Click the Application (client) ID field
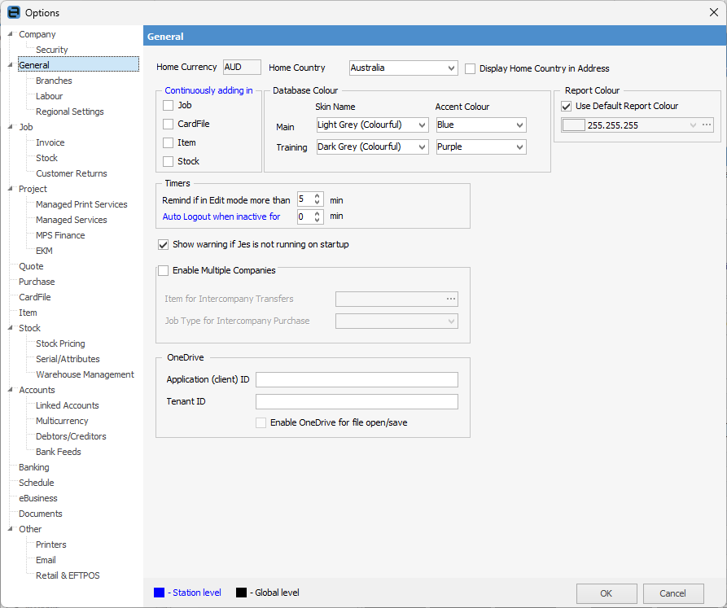The image size is (727, 608). pyautogui.click(x=357, y=380)
